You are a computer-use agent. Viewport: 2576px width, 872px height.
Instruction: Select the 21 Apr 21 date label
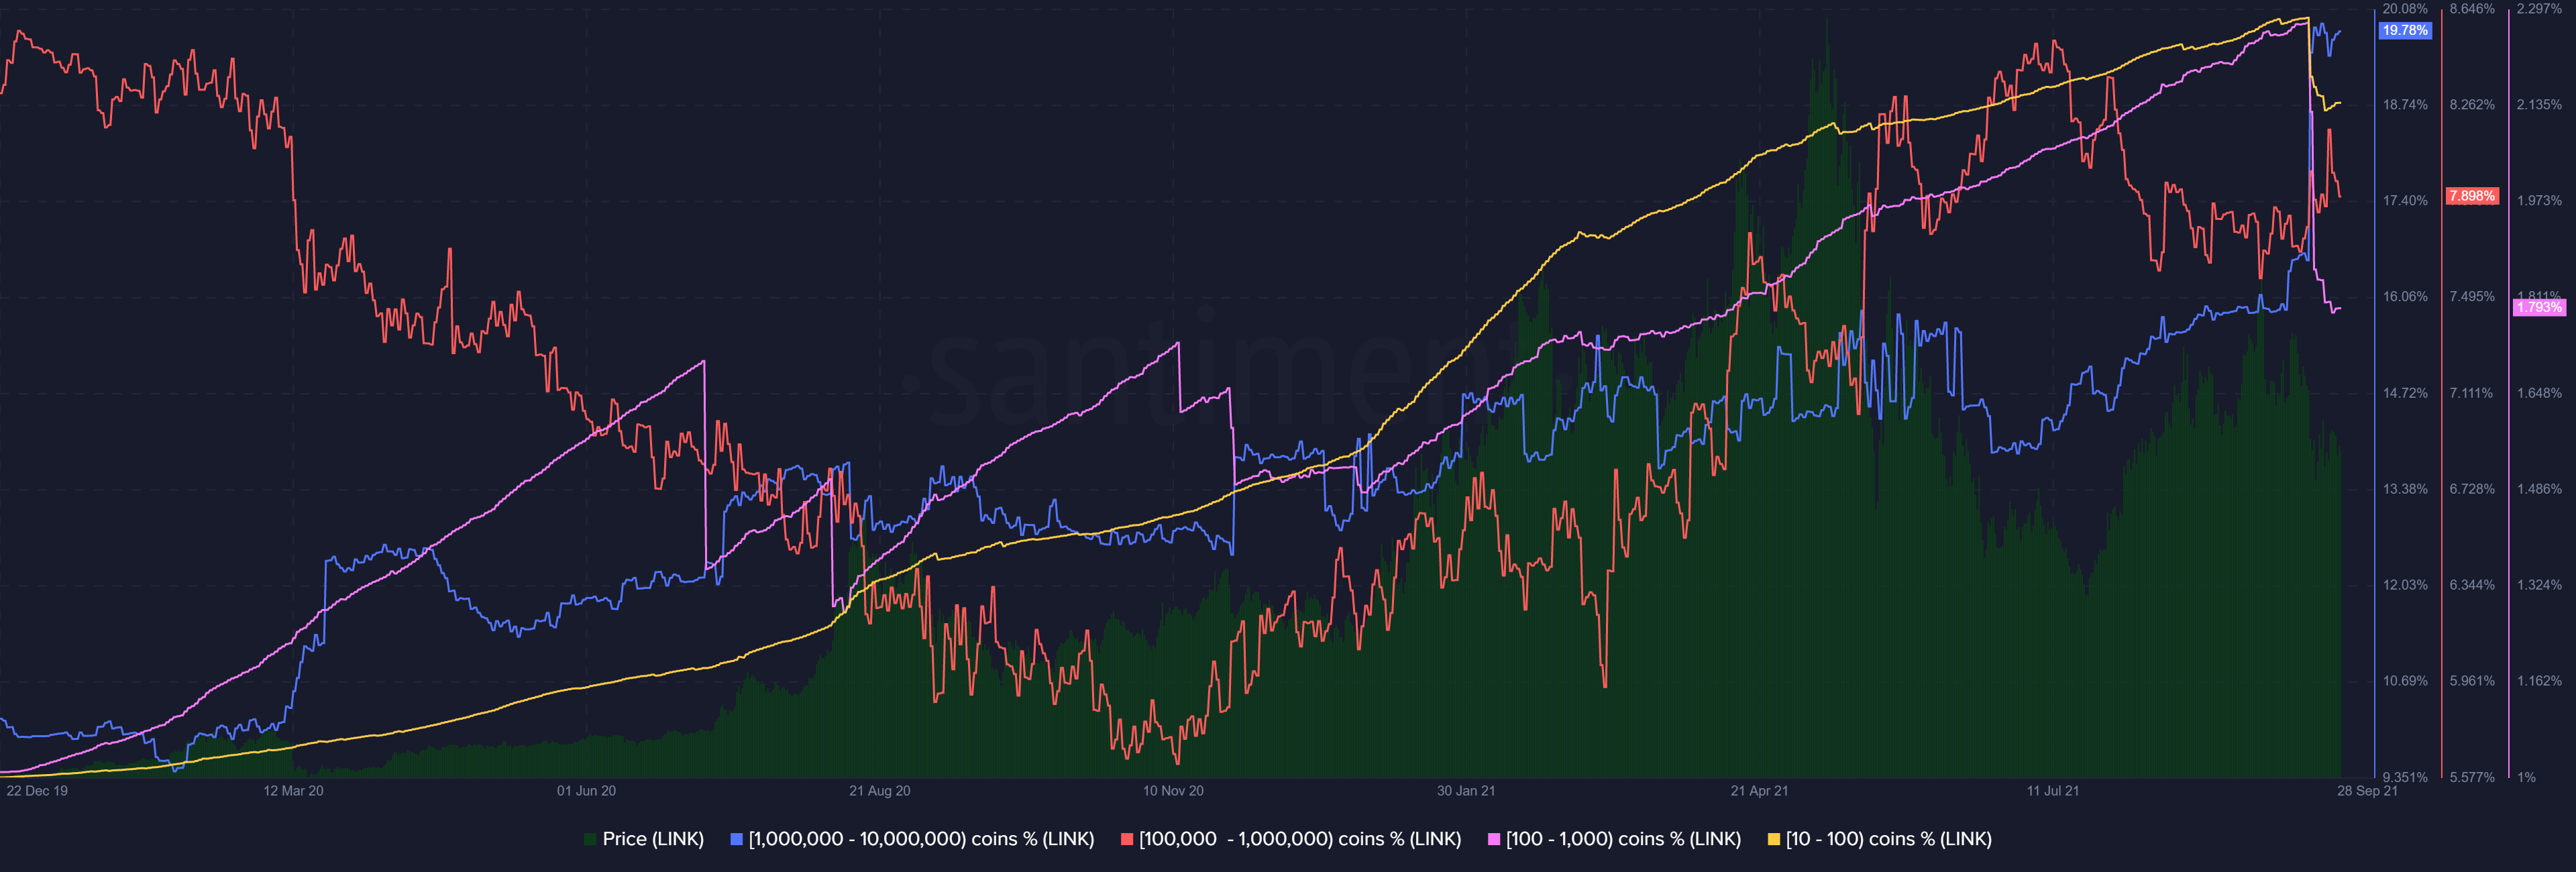click(1759, 791)
